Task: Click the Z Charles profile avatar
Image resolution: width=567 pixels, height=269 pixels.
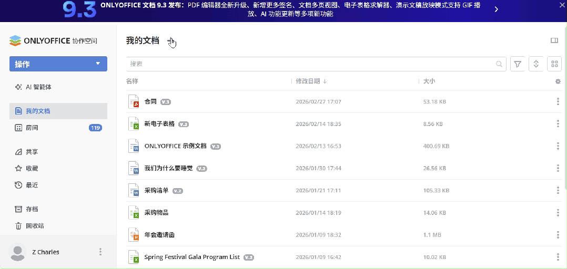Action: (x=17, y=252)
